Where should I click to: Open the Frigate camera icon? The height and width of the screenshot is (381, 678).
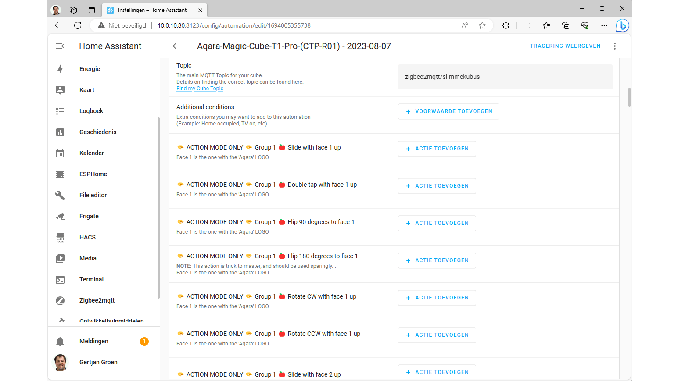[60, 216]
